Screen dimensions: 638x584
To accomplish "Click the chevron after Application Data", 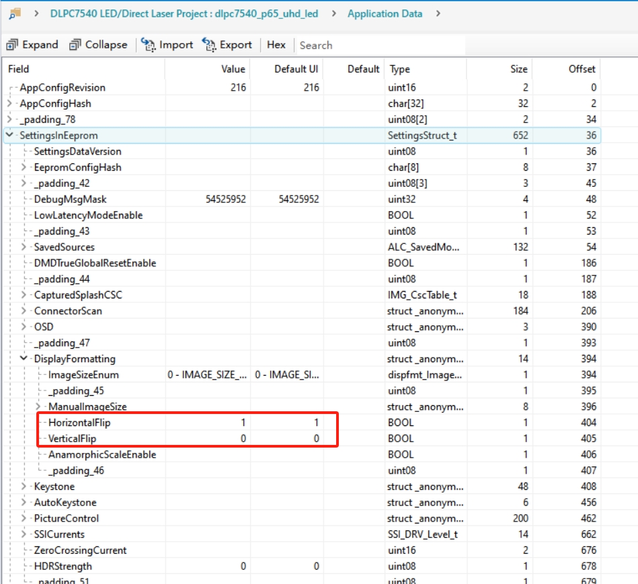I will coord(438,14).
